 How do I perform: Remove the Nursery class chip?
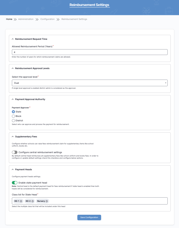coord(47,201)
